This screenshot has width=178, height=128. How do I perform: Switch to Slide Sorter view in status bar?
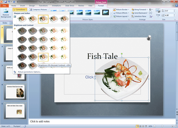(140, 126)
